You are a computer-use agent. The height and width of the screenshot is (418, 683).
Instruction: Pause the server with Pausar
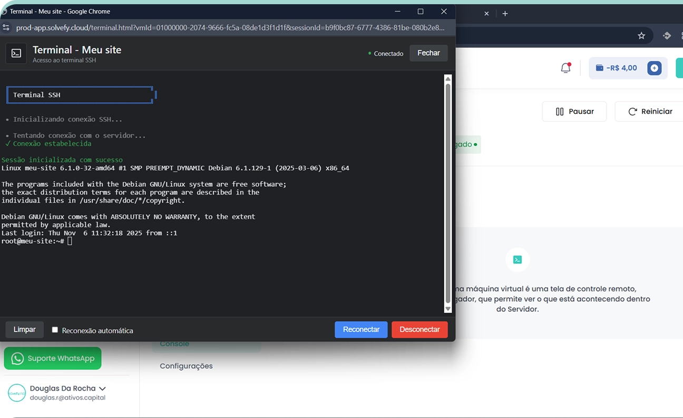[574, 112]
